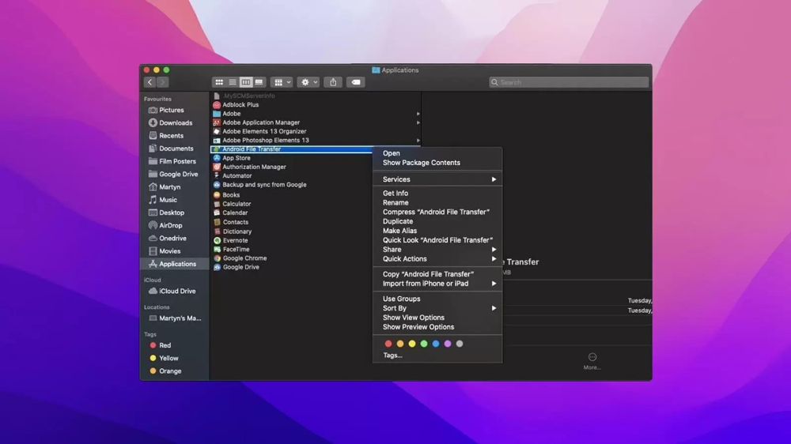
Task: Click the Share toolbar icon
Action: point(333,82)
